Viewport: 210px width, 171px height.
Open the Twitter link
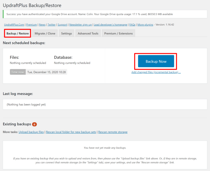52,25
